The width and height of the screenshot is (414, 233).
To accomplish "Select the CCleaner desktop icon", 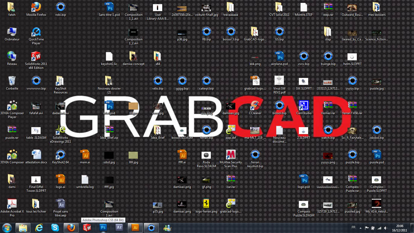I will 255,108.
